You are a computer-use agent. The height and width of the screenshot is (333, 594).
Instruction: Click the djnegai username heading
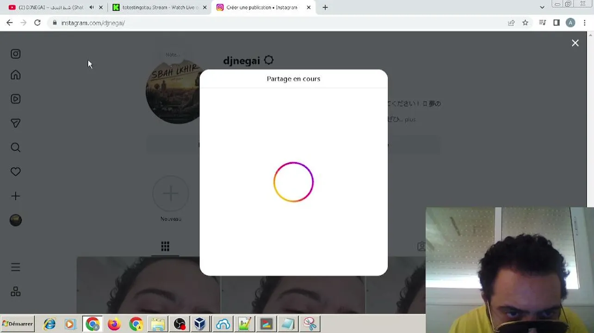[241, 61]
